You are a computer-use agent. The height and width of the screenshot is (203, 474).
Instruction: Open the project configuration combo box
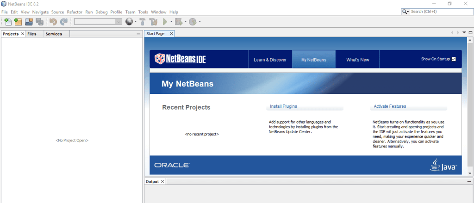(x=98, y=22)
